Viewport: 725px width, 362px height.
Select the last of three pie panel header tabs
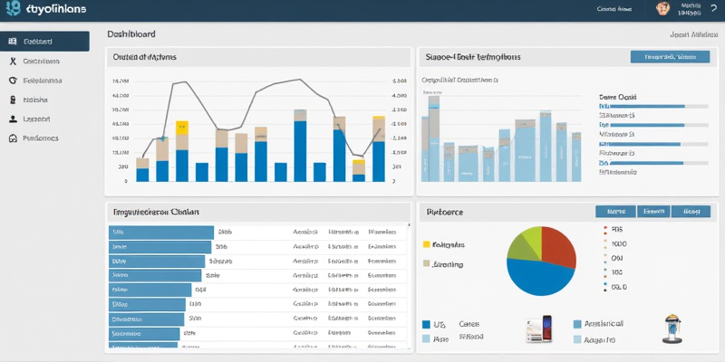tap(691, 211)
